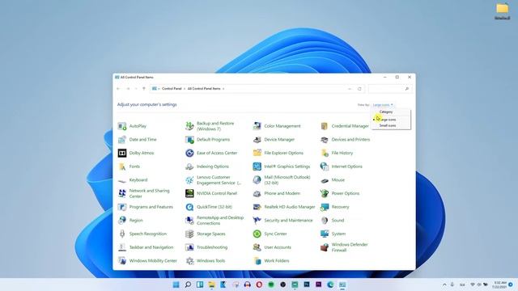
Task: Open Mail (Microsoft Outlook) (32-bit) icon
Action: point(257,180)
